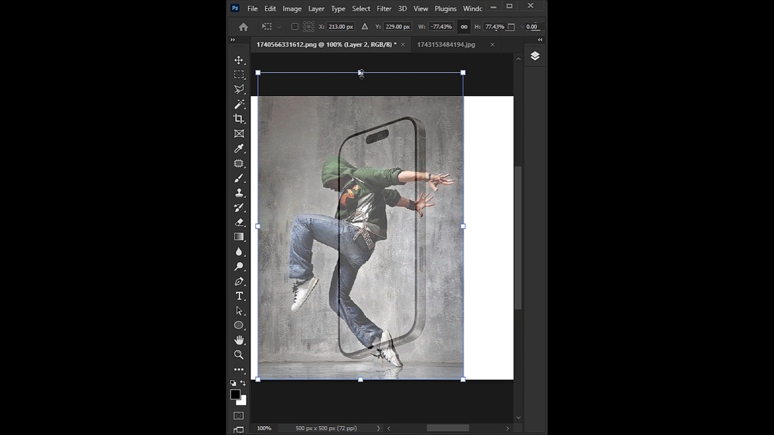Select the Rectangular Marquee tool
Image resolution: width=774 pixels, height=435 pixels.
pos(239,74)
